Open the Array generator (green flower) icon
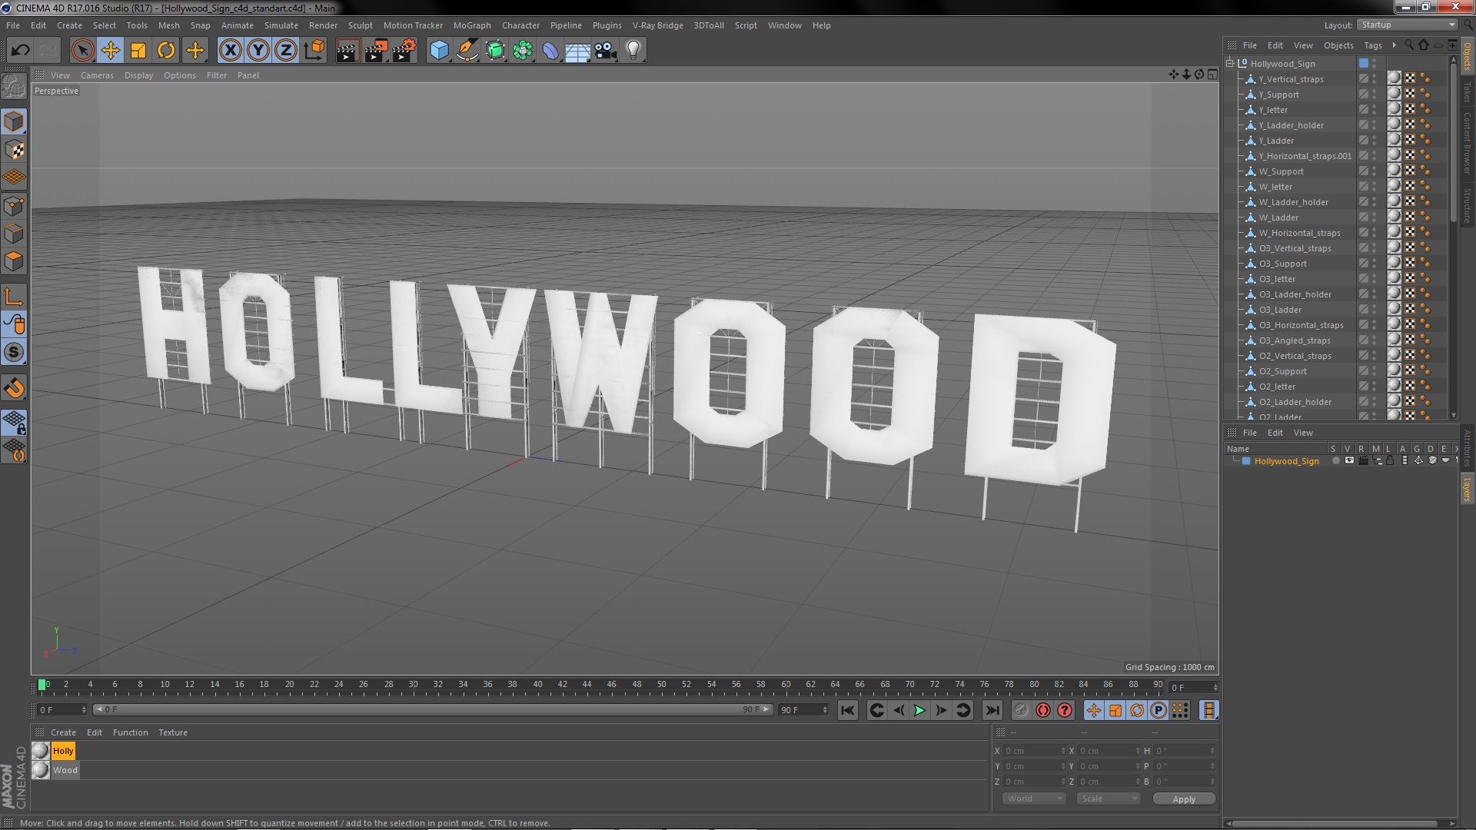The width and height of the screenshot is (1476, 830). 523,51
